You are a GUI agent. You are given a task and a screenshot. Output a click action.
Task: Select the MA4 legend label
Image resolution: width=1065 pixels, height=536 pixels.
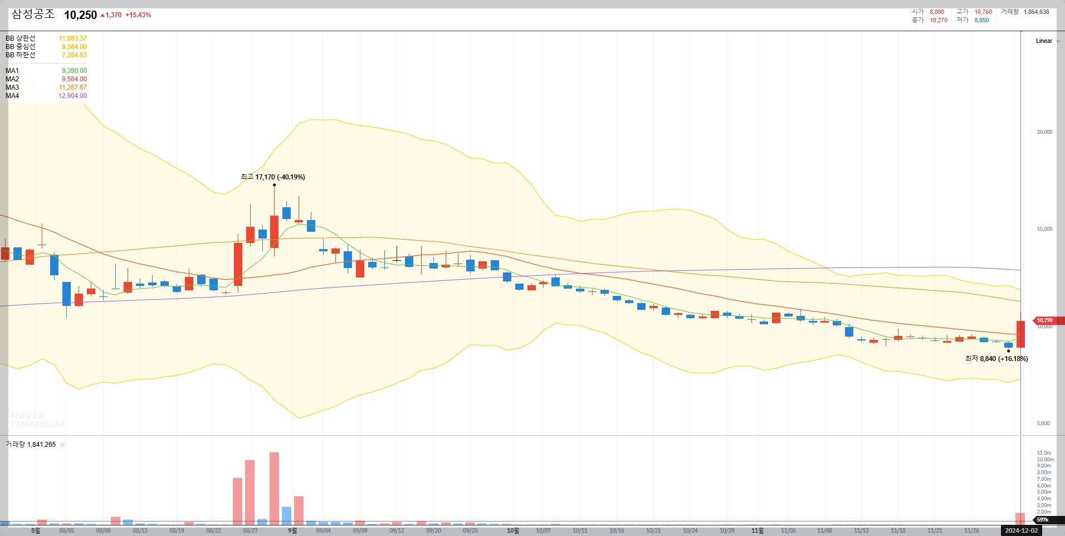tap(12, 96)
